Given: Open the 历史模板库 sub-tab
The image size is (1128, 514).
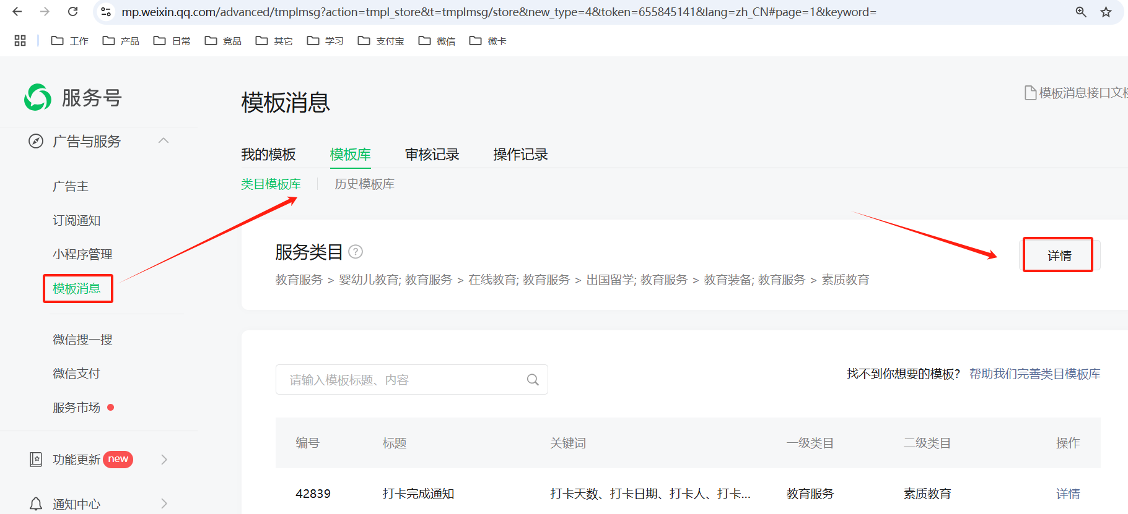Looking at the screenshot, I should (364, 184).
